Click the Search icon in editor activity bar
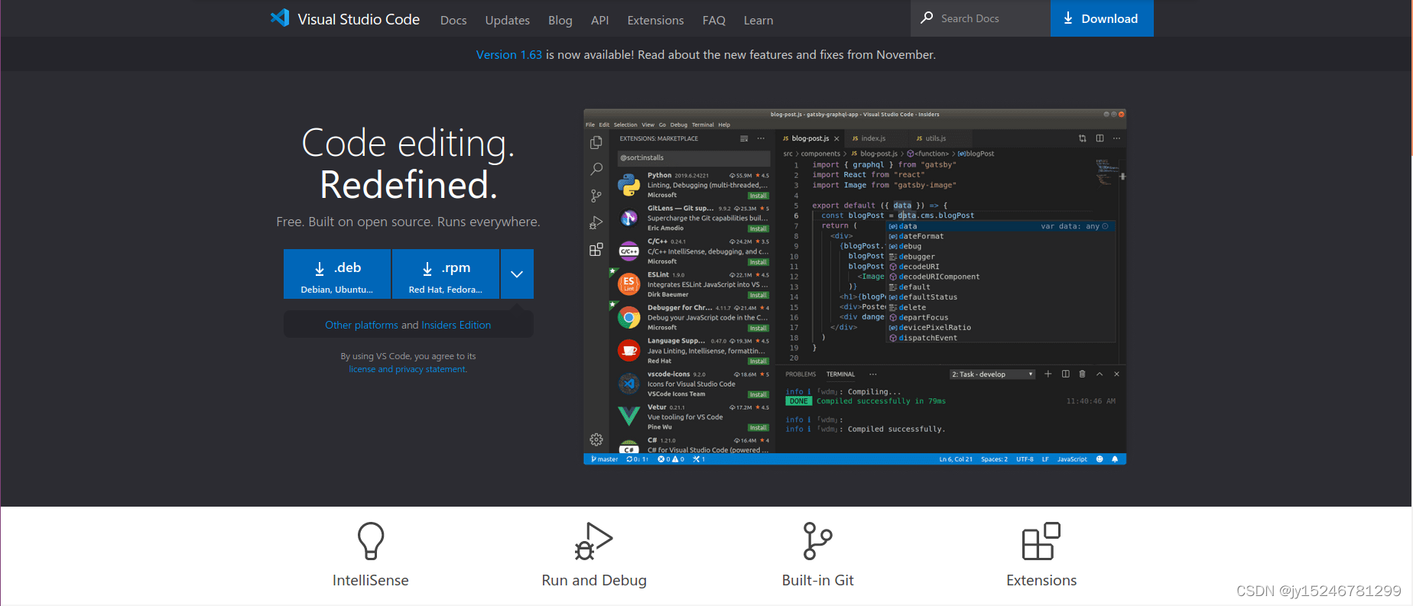 [596, 169]
